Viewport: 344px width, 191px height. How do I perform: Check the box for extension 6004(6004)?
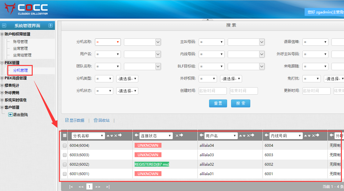pos(65,146)
